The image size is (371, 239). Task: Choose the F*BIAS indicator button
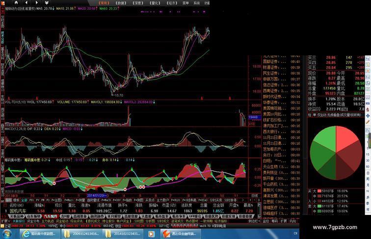coord(203,200)
